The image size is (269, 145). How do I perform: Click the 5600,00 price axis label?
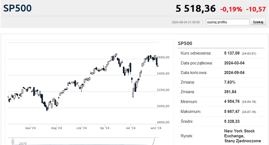[163, 57]
